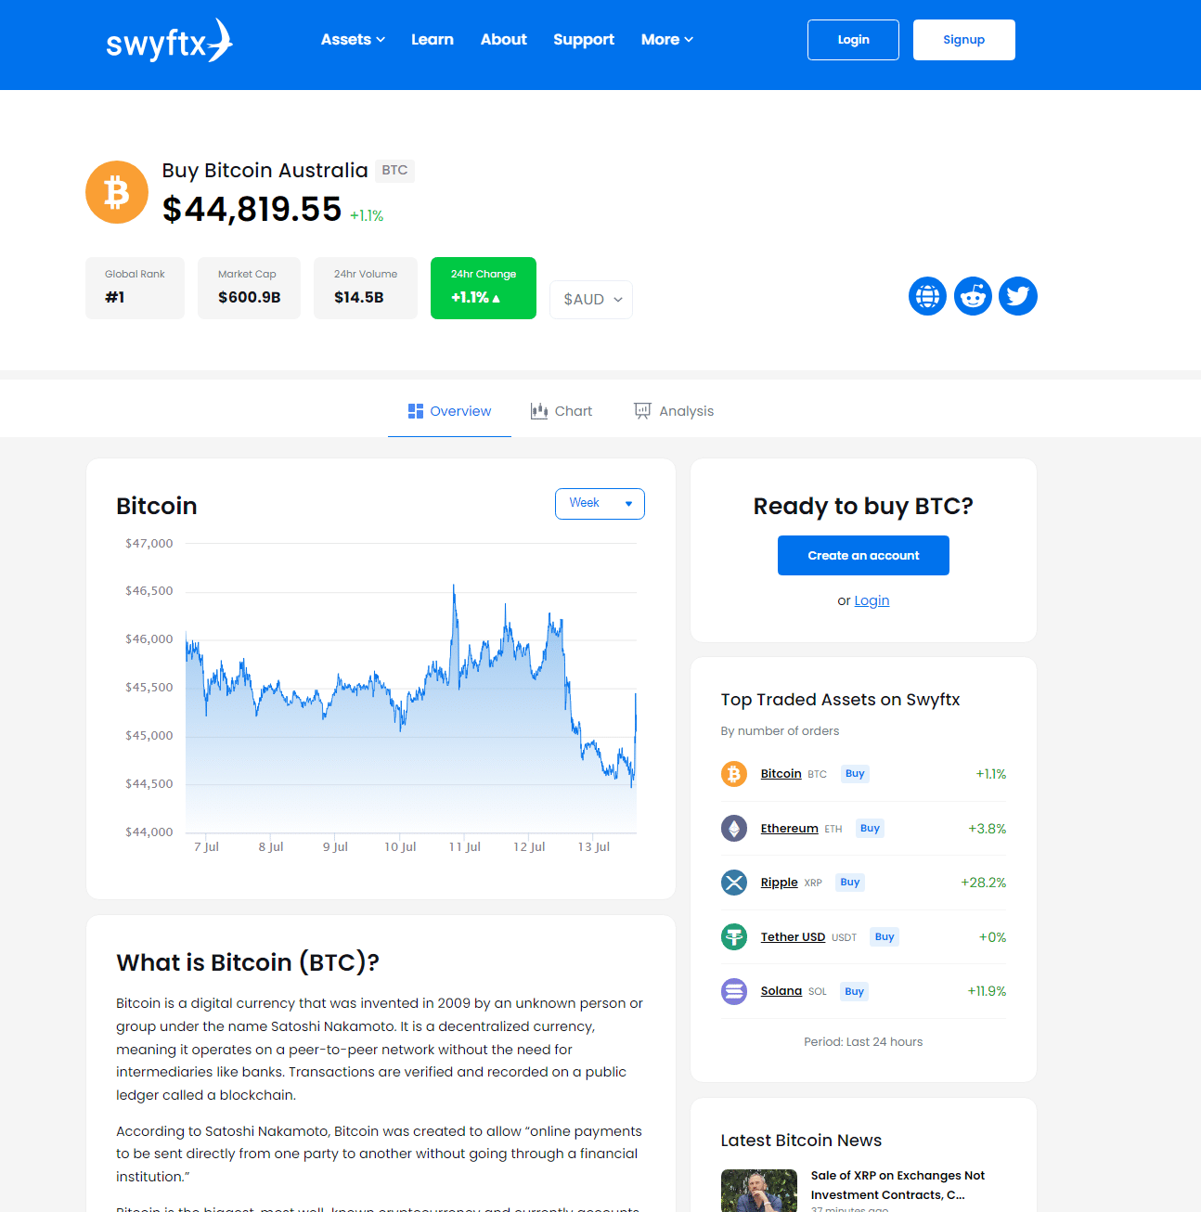Click the +3.8% change for Ethereum
The image size is (1201, 1212).
988,829
